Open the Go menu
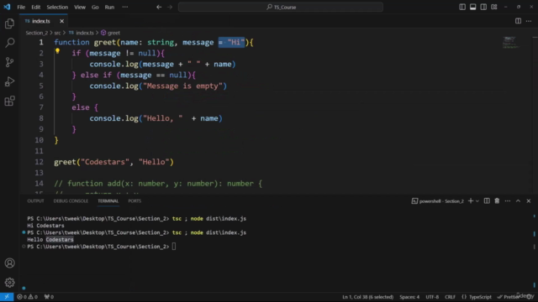 click(x=95, y=7)
